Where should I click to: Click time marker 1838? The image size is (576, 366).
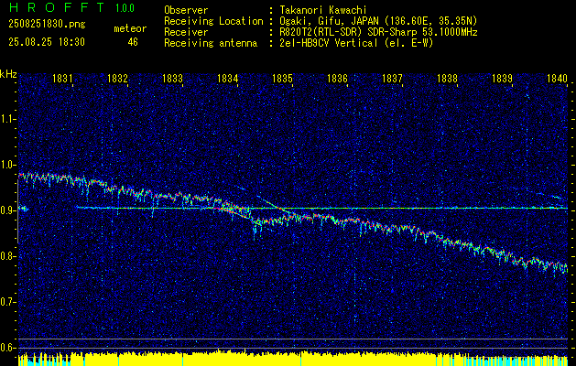447,78
